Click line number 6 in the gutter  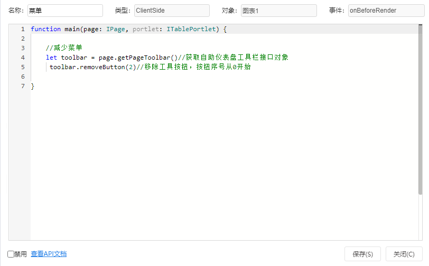click(x=23, y=77)
